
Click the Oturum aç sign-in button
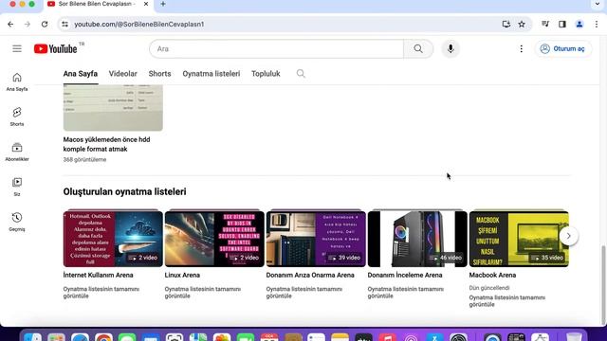point(563,48)
